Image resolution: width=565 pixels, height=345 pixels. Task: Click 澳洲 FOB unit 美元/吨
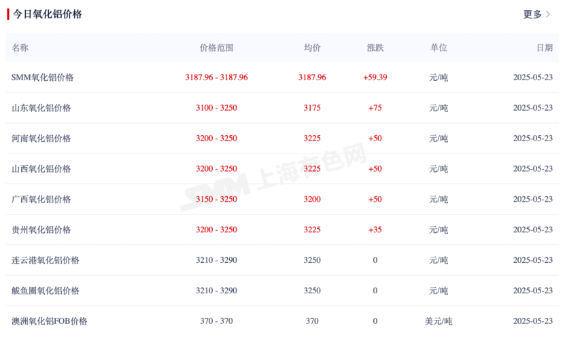tap(439, 321)
